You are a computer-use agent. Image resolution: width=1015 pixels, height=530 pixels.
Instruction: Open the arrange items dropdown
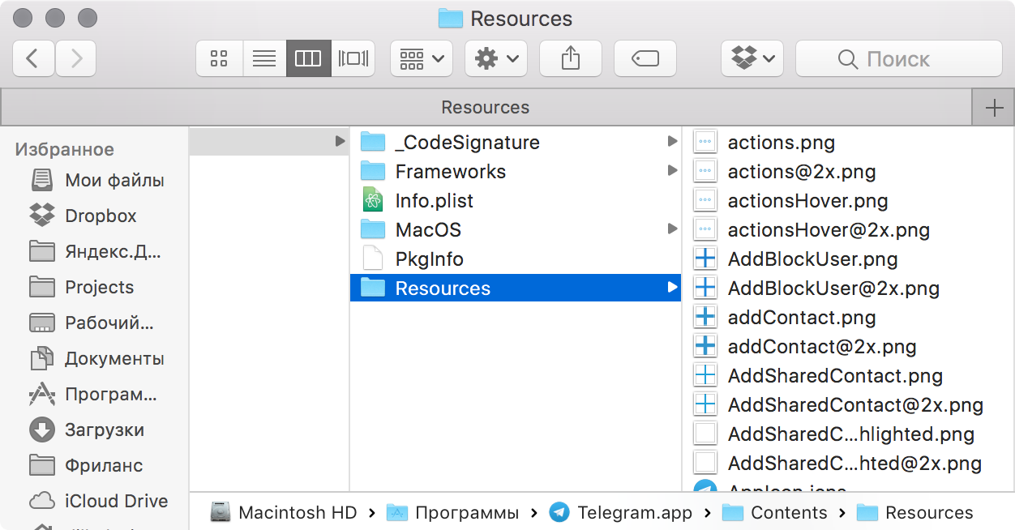(422, 58)
